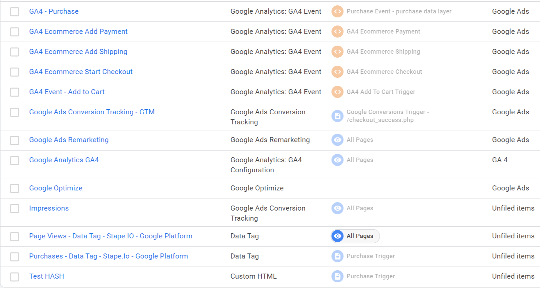The height and width of the screenshot is (288, 540).
Task: Click the highlighted All Pages trigger chip
Action: tap(355, 236)
